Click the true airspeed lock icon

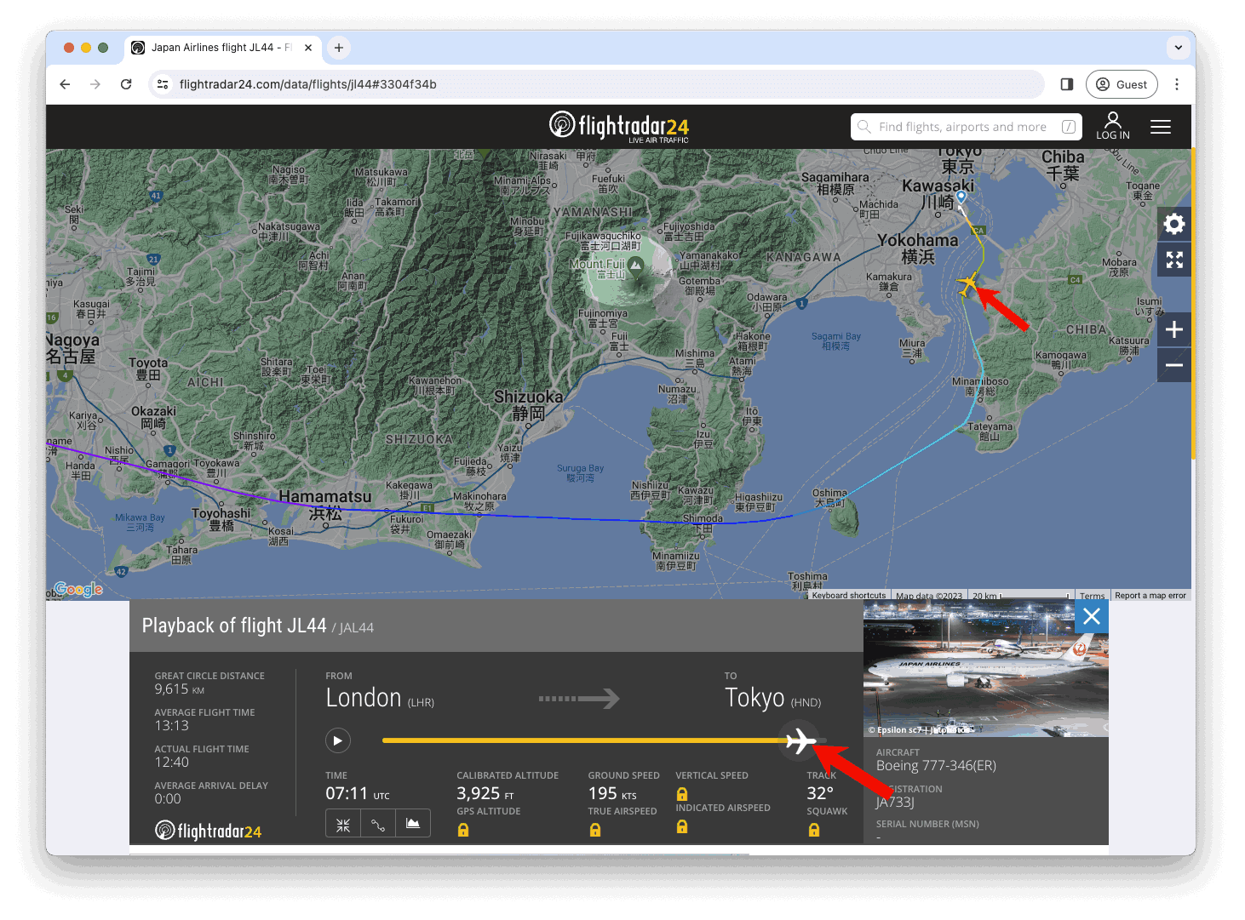pyautogui.click(x=595, y=830)
